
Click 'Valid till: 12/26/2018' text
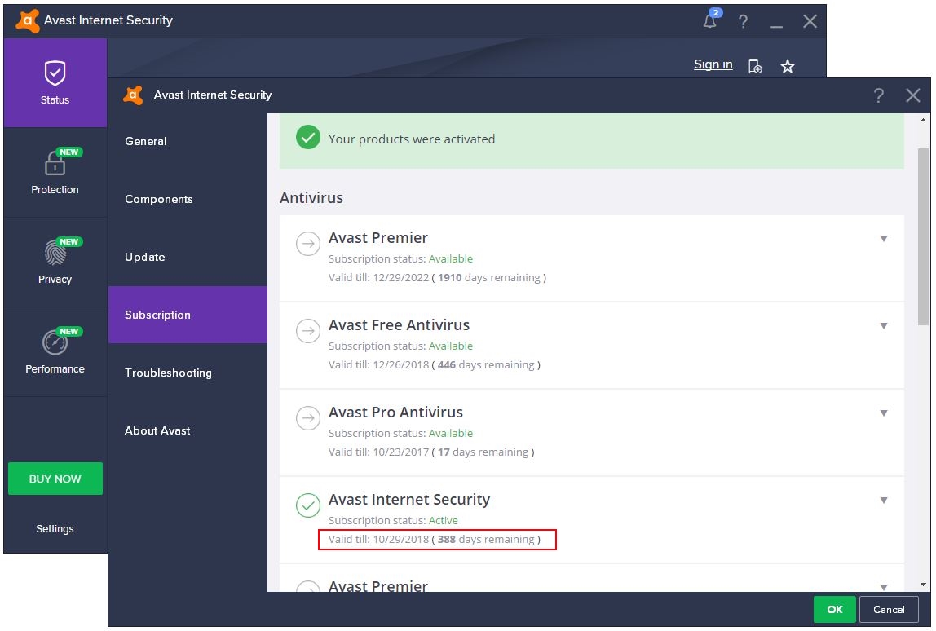tap(378, 364)
